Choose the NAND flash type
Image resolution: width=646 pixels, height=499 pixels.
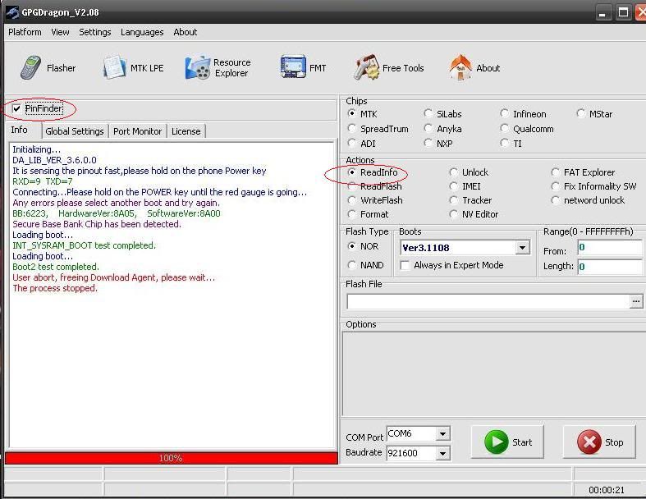click(353, 265)
